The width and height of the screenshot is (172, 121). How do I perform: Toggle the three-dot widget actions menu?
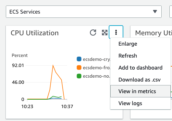(x=116, y=32)
